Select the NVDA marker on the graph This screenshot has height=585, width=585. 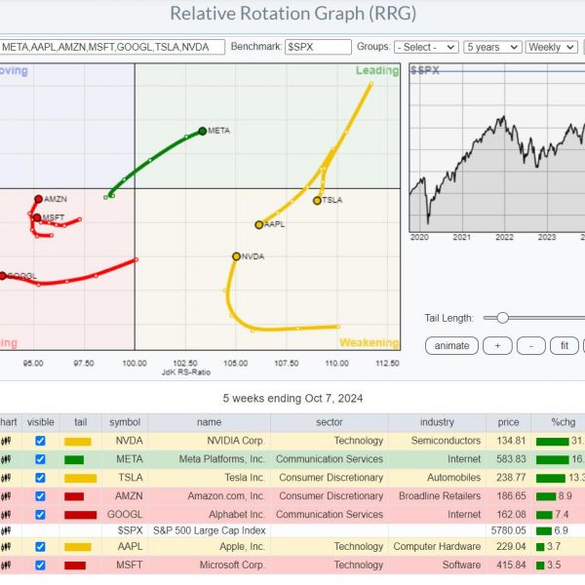tap(236, 256)
